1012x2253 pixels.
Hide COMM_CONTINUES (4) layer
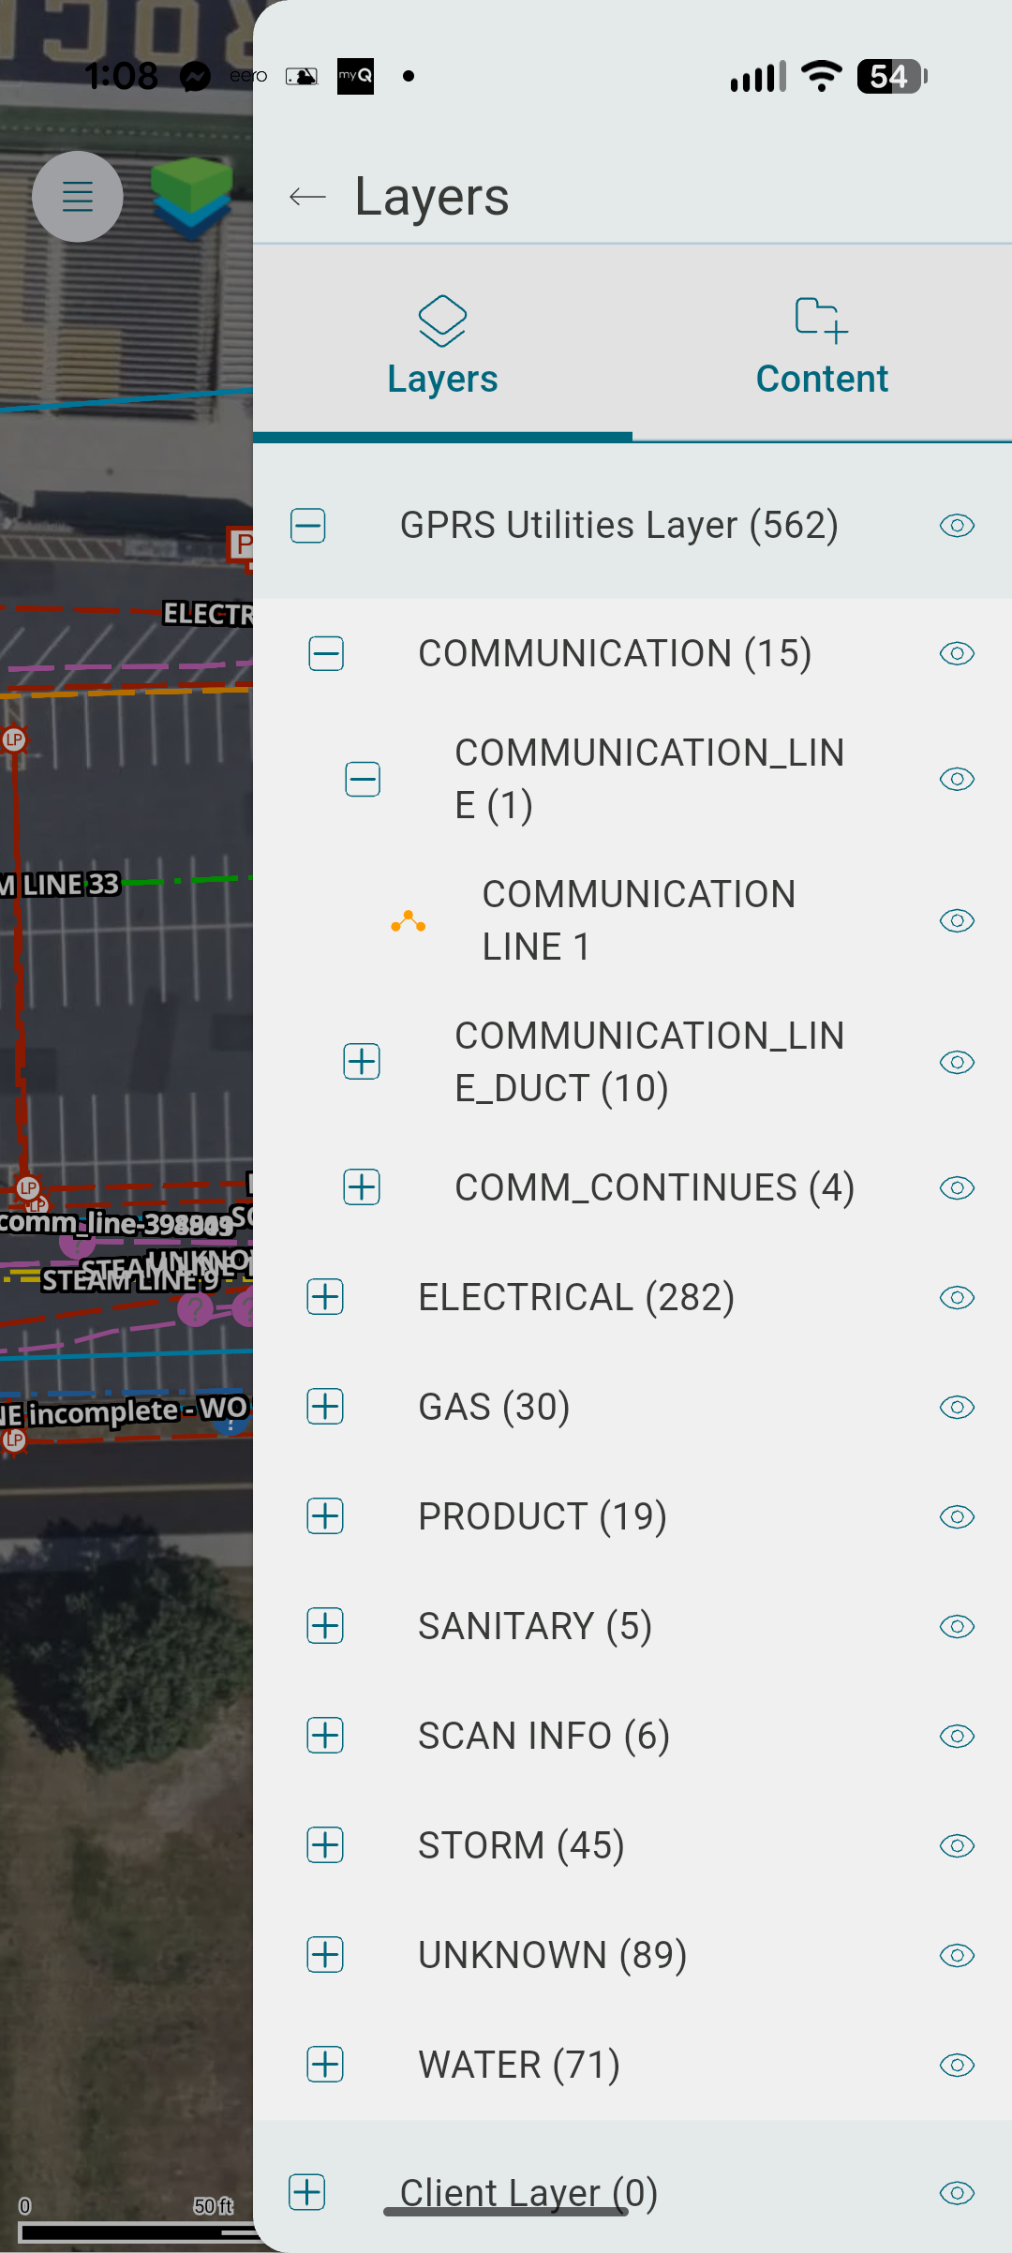957,1187
